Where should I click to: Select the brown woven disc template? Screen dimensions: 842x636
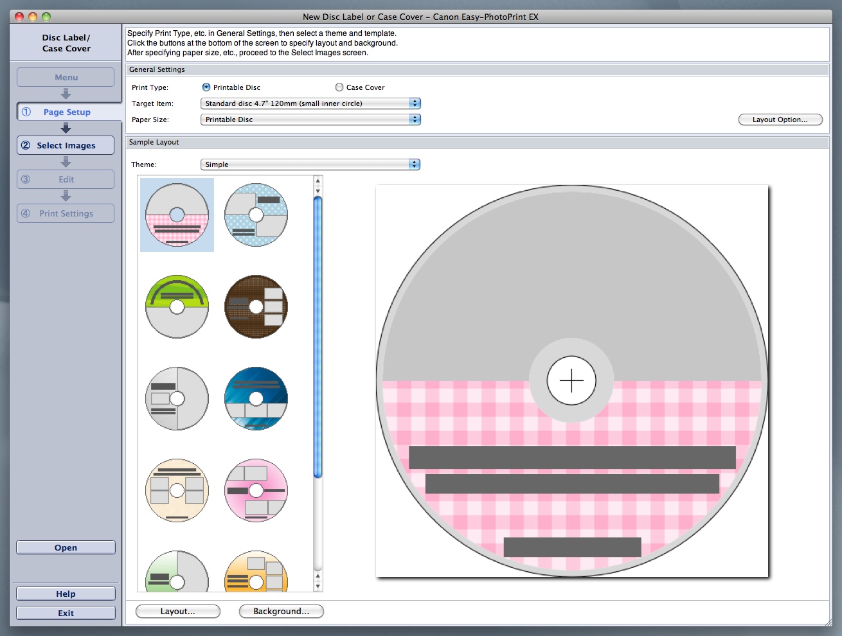click(x=256, y=306)
